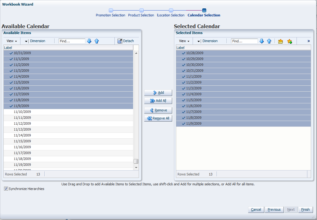This screenshot has height=220, width=317.
Task: Expand the toolbar overflow chevron in Selected Items
Action: tap(309, 41)
